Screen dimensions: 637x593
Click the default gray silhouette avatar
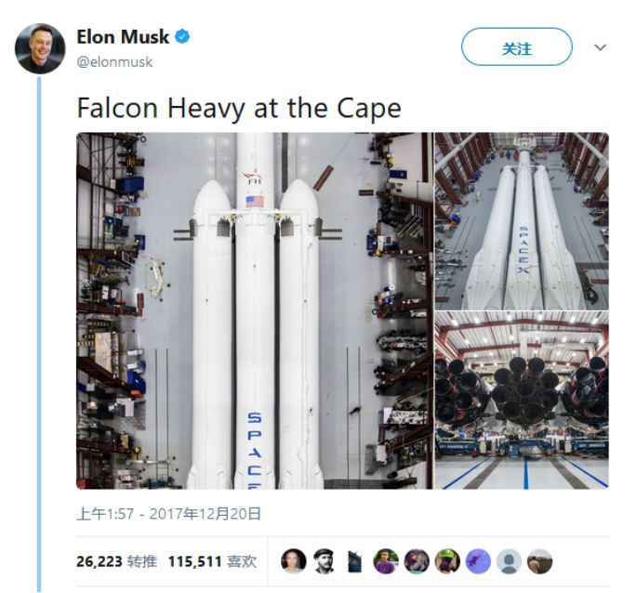pos(509,561)
